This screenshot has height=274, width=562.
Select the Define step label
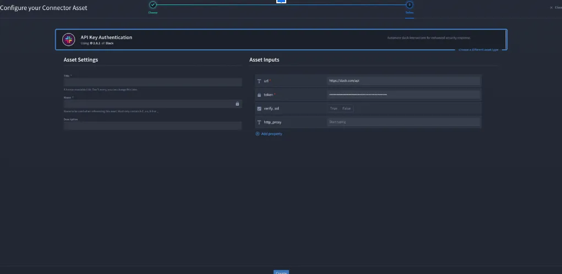[410, 13]
